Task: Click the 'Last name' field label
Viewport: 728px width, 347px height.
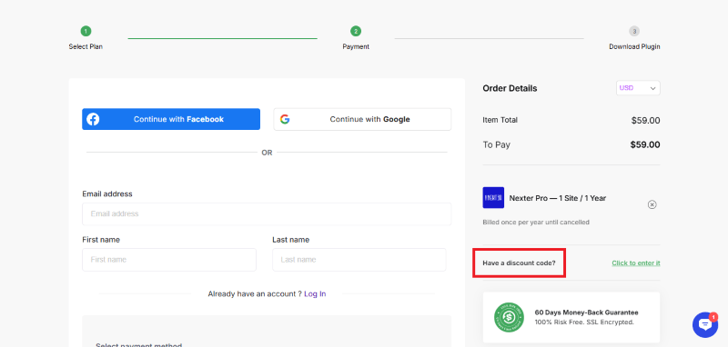Action: [x=290, y=240]
